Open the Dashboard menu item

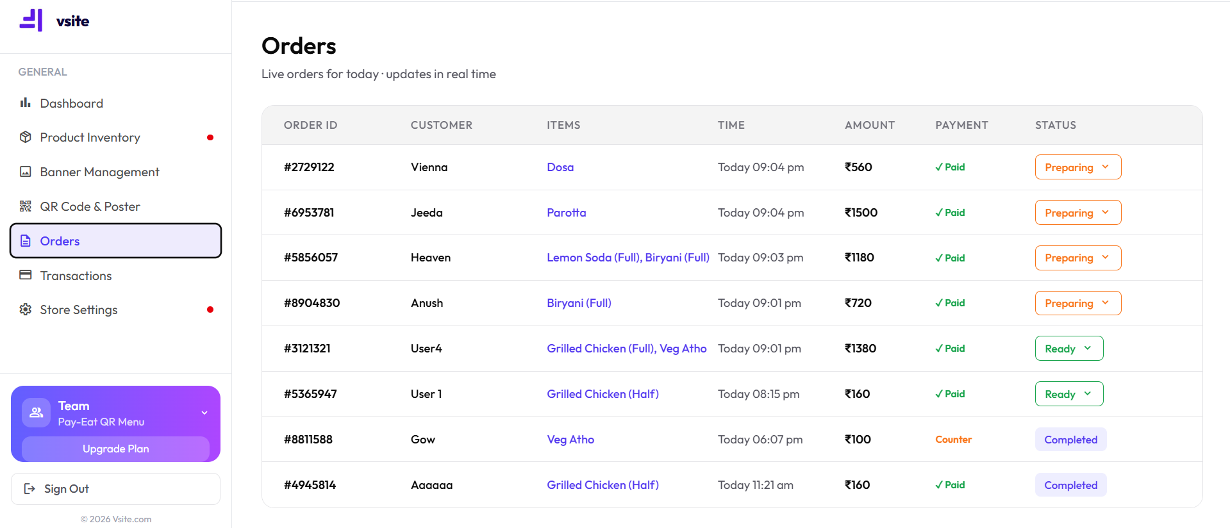(x=115, y=103)
